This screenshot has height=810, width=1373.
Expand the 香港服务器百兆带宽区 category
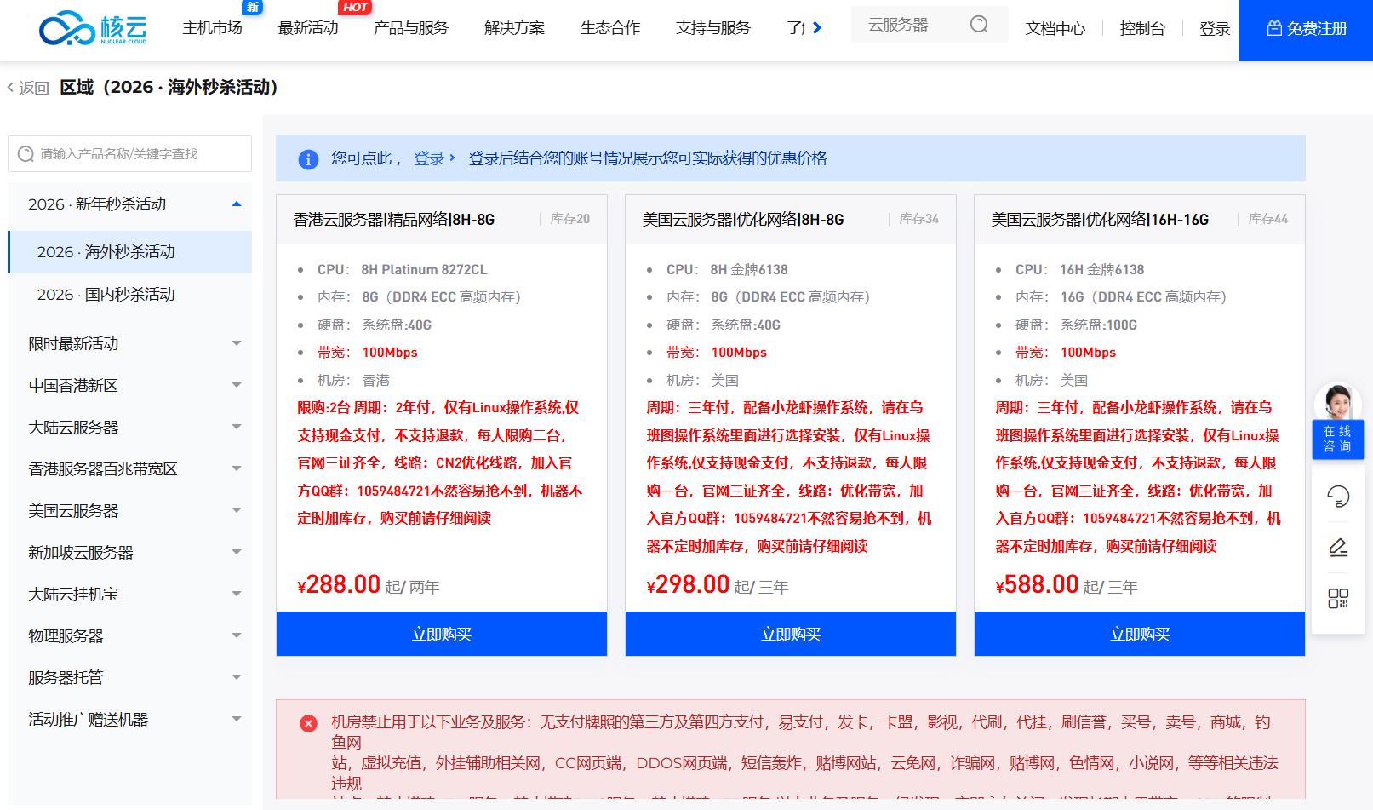pyautogui.click(x=237, y=468)
